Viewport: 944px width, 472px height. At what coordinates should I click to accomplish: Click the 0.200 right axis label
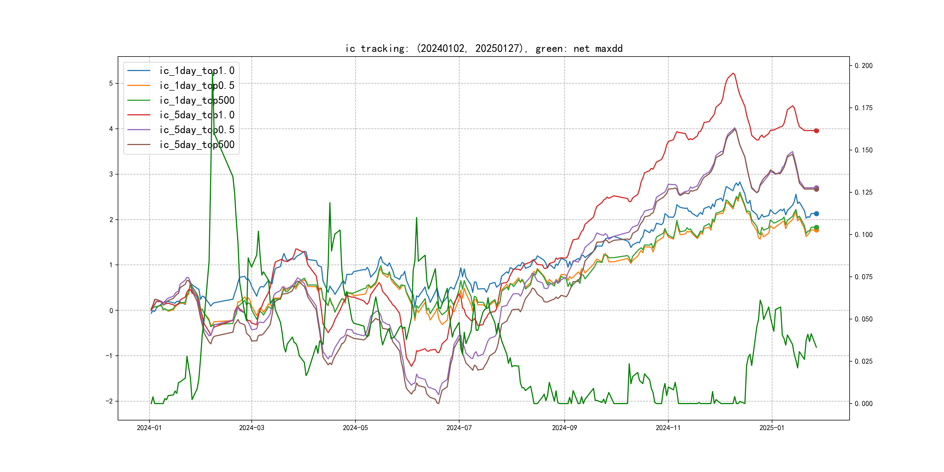863,66
